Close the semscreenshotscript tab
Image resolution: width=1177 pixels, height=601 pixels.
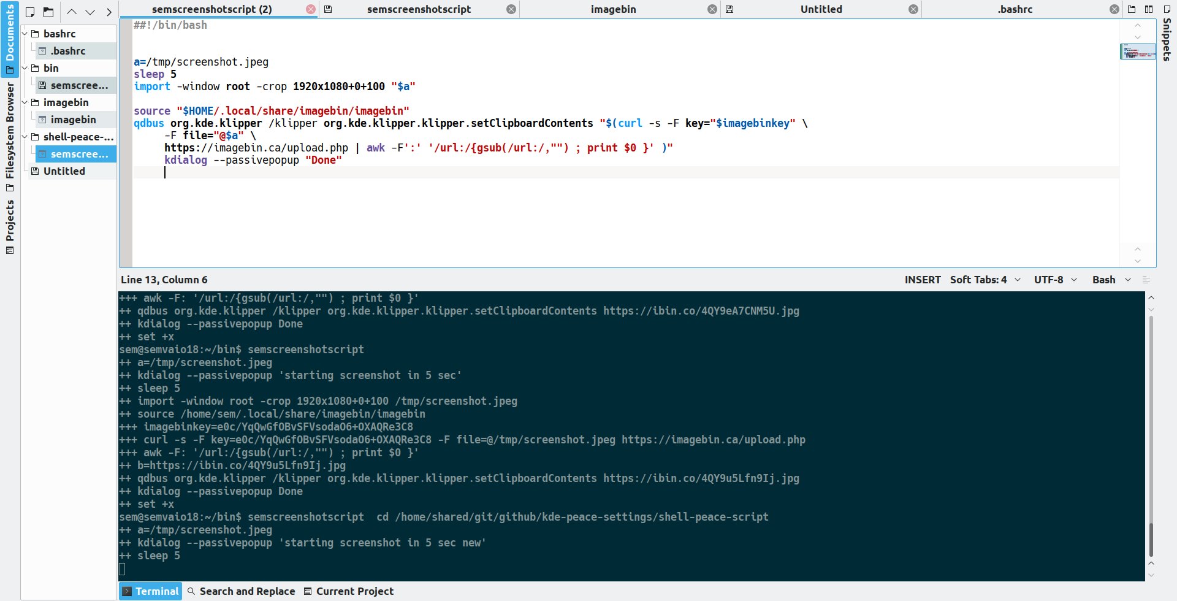point(511,9)
